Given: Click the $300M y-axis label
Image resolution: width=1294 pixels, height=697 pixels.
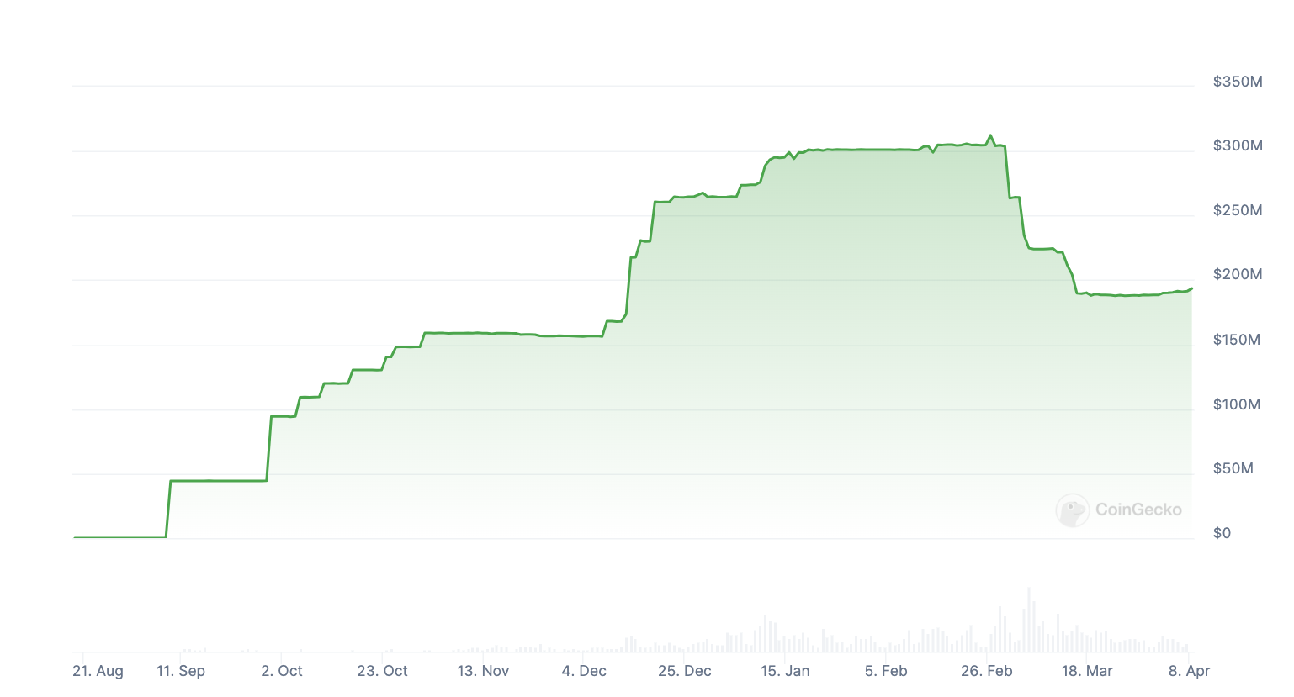Looking at the screenshot, I should (x=1237, y=145).
